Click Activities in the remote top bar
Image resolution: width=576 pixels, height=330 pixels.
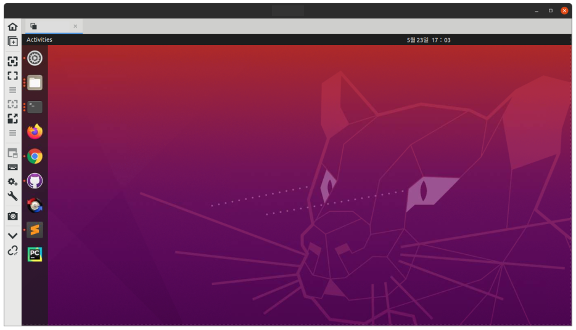coord(39,39)
